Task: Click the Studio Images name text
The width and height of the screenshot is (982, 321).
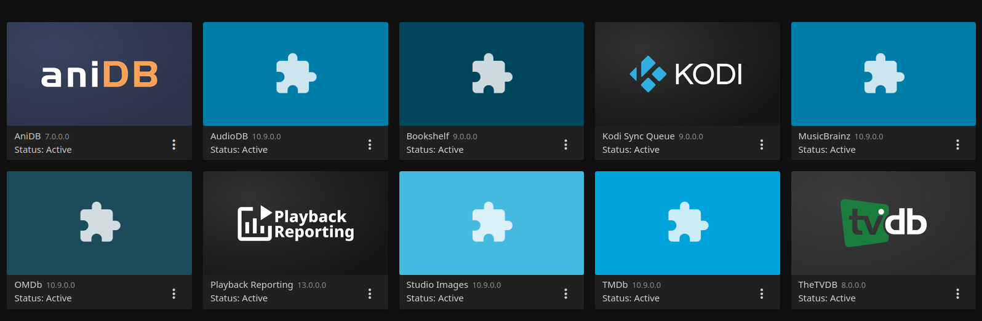Action: coord(437,285)
